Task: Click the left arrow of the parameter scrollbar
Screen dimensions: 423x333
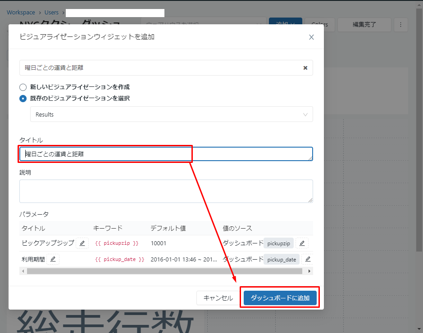Action: tap(23, 271)
